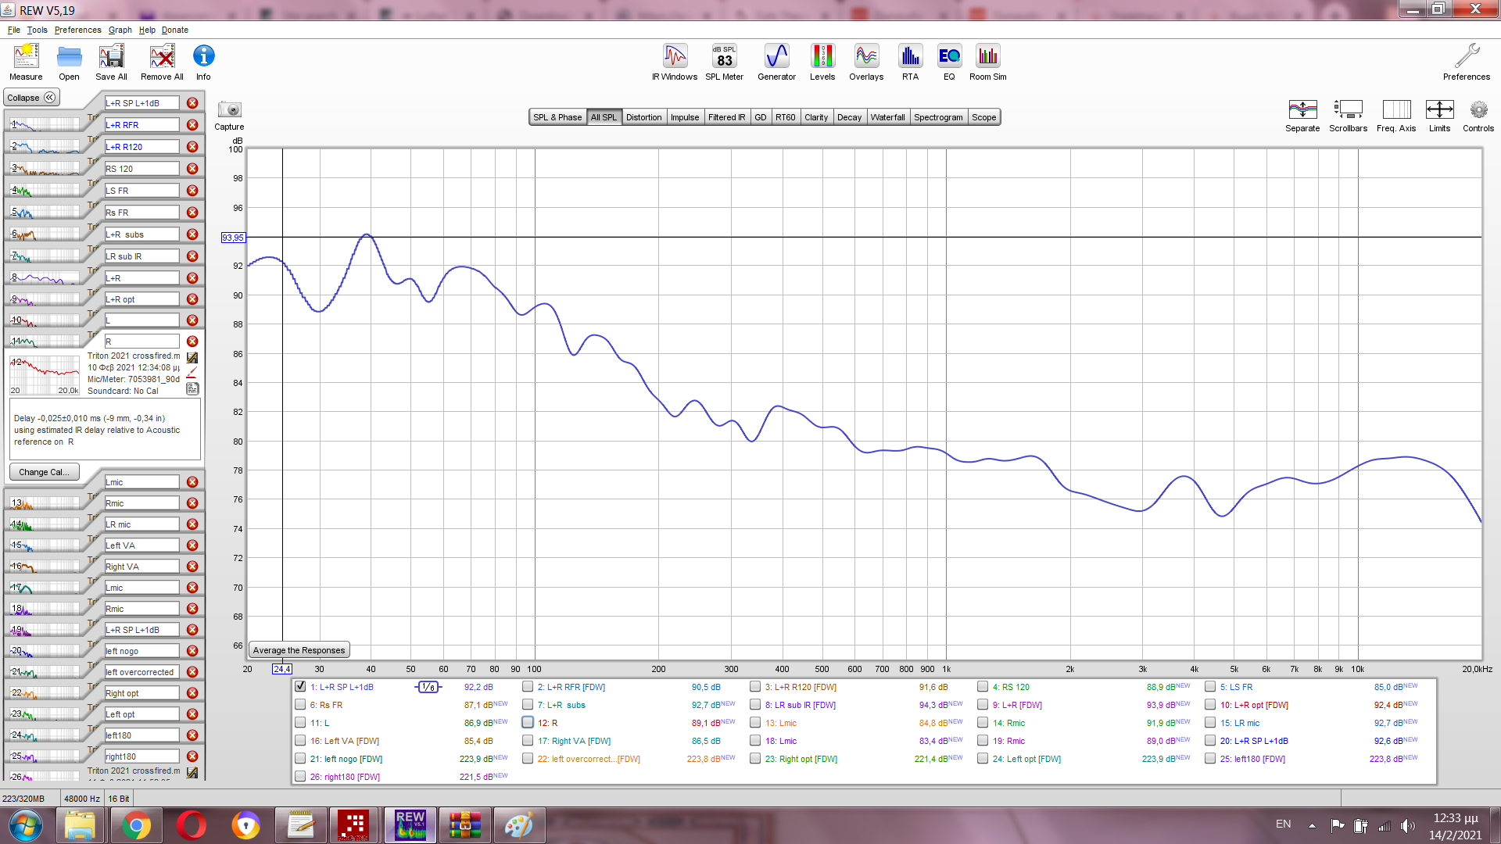Screen dimensions: 1501x844
Task: Open the SPL Meter
Action: coord(724,62)
